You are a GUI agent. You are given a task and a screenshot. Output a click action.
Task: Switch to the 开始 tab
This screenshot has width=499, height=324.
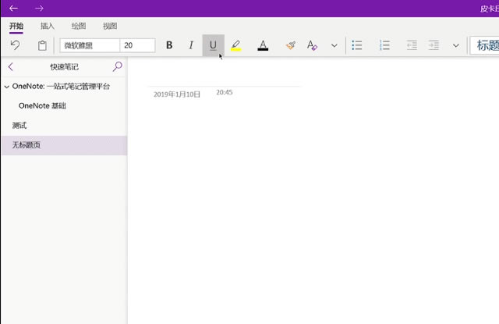tap(16, 26)
